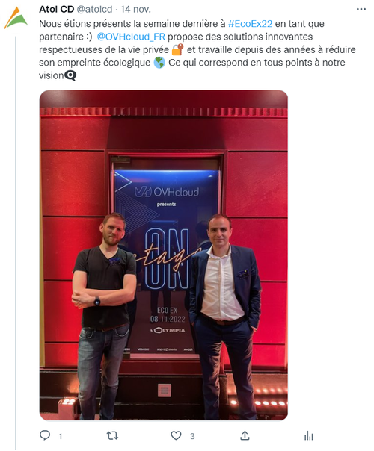Like the tweet with the heart icon
The height and width of the screenshot is (451, 374).
coord(176,435)
